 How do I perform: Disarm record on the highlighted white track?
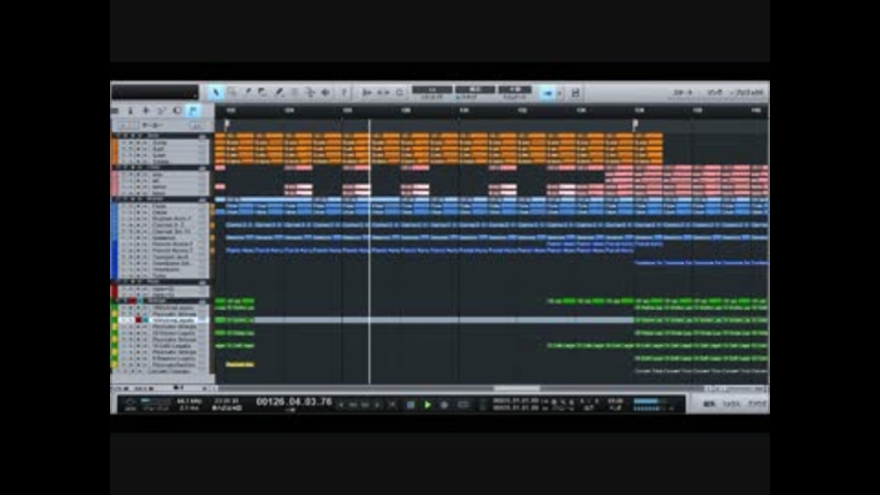pos(138,320)
